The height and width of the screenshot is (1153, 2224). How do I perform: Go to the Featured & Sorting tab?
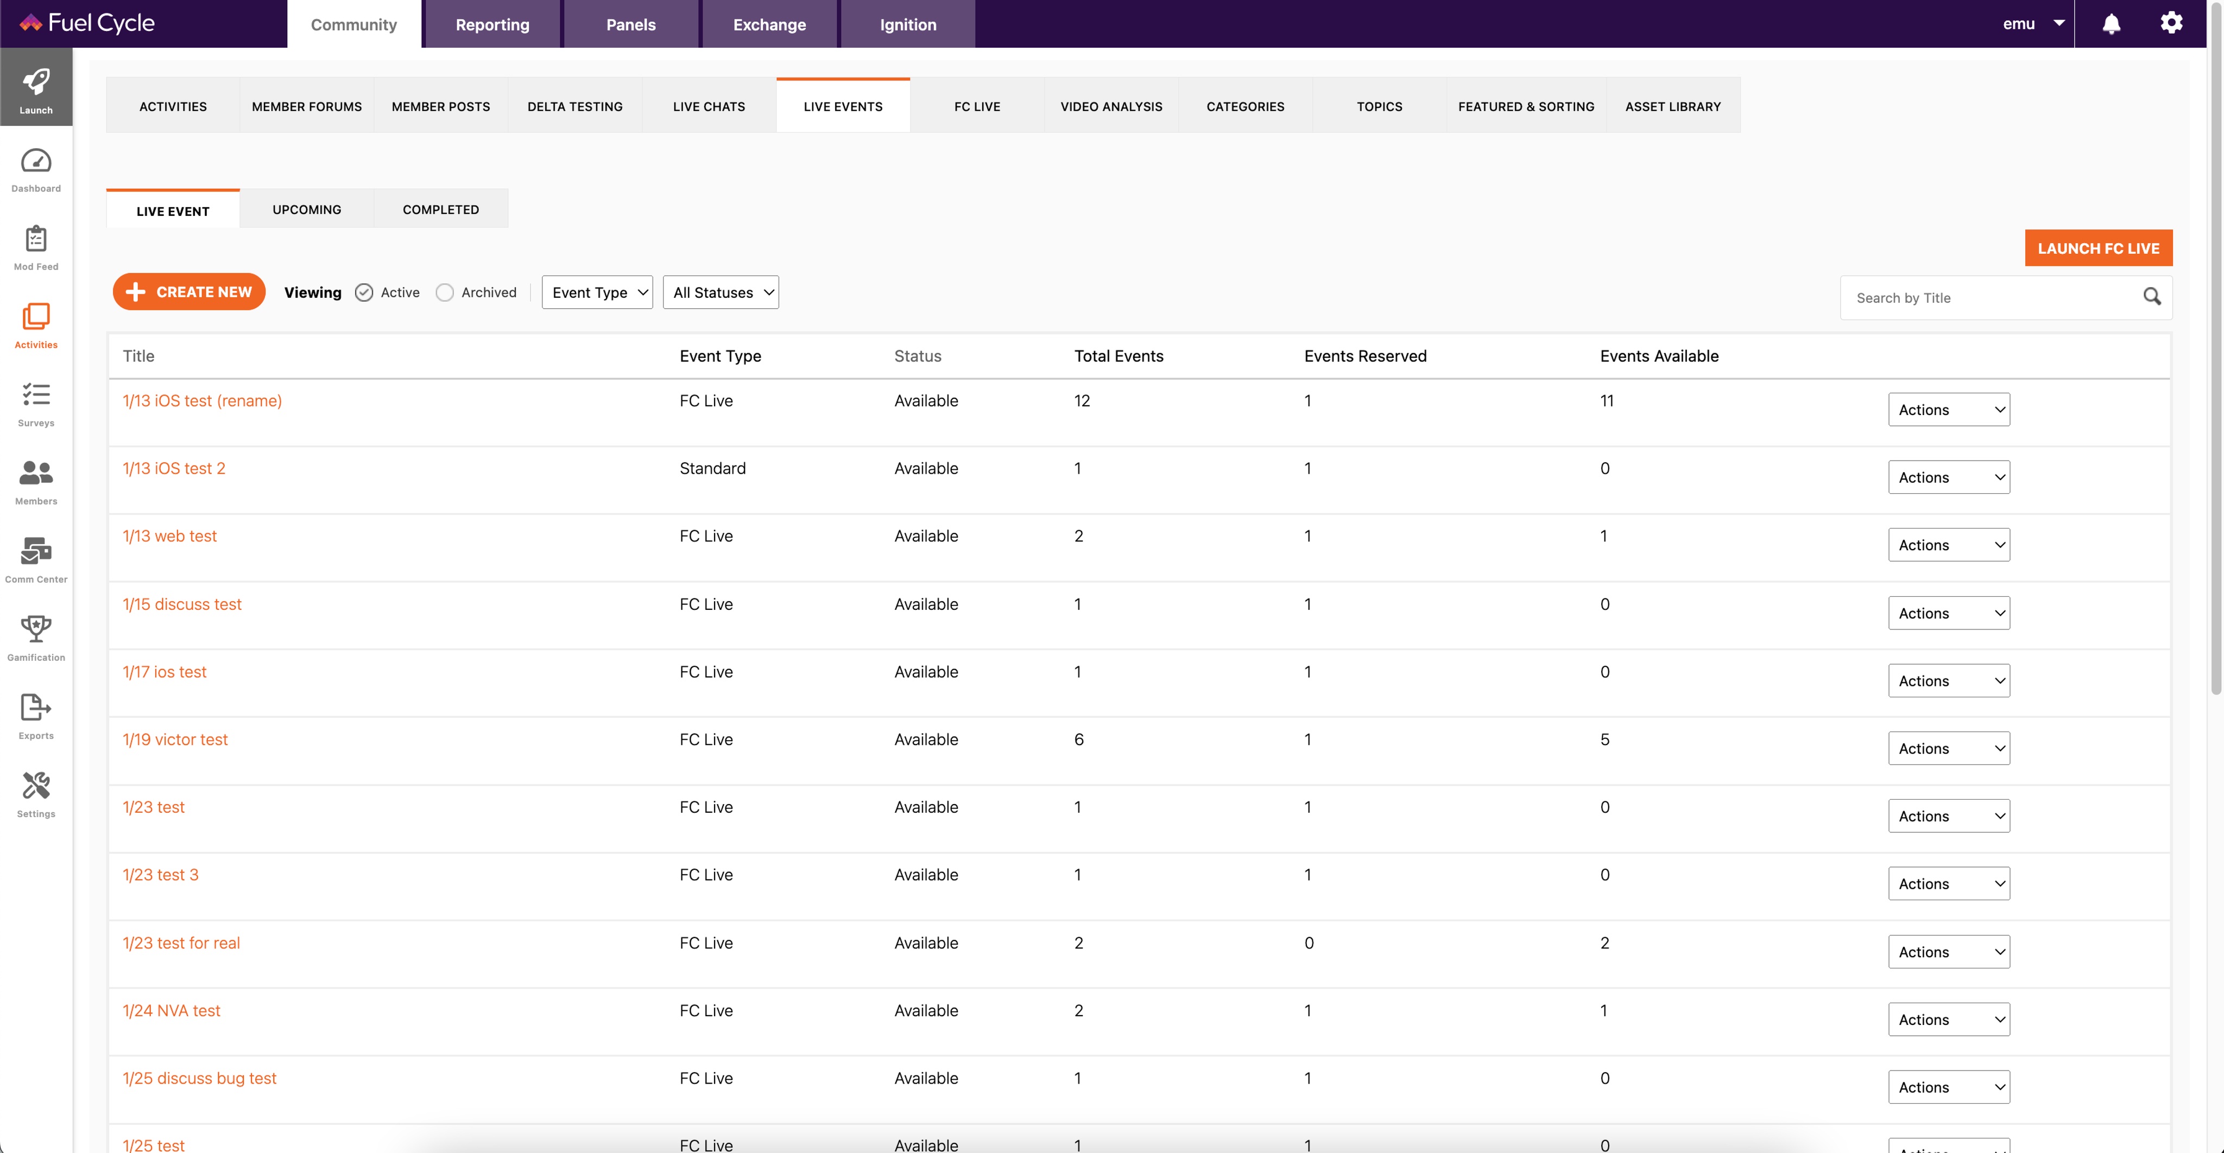point(1526,106)
